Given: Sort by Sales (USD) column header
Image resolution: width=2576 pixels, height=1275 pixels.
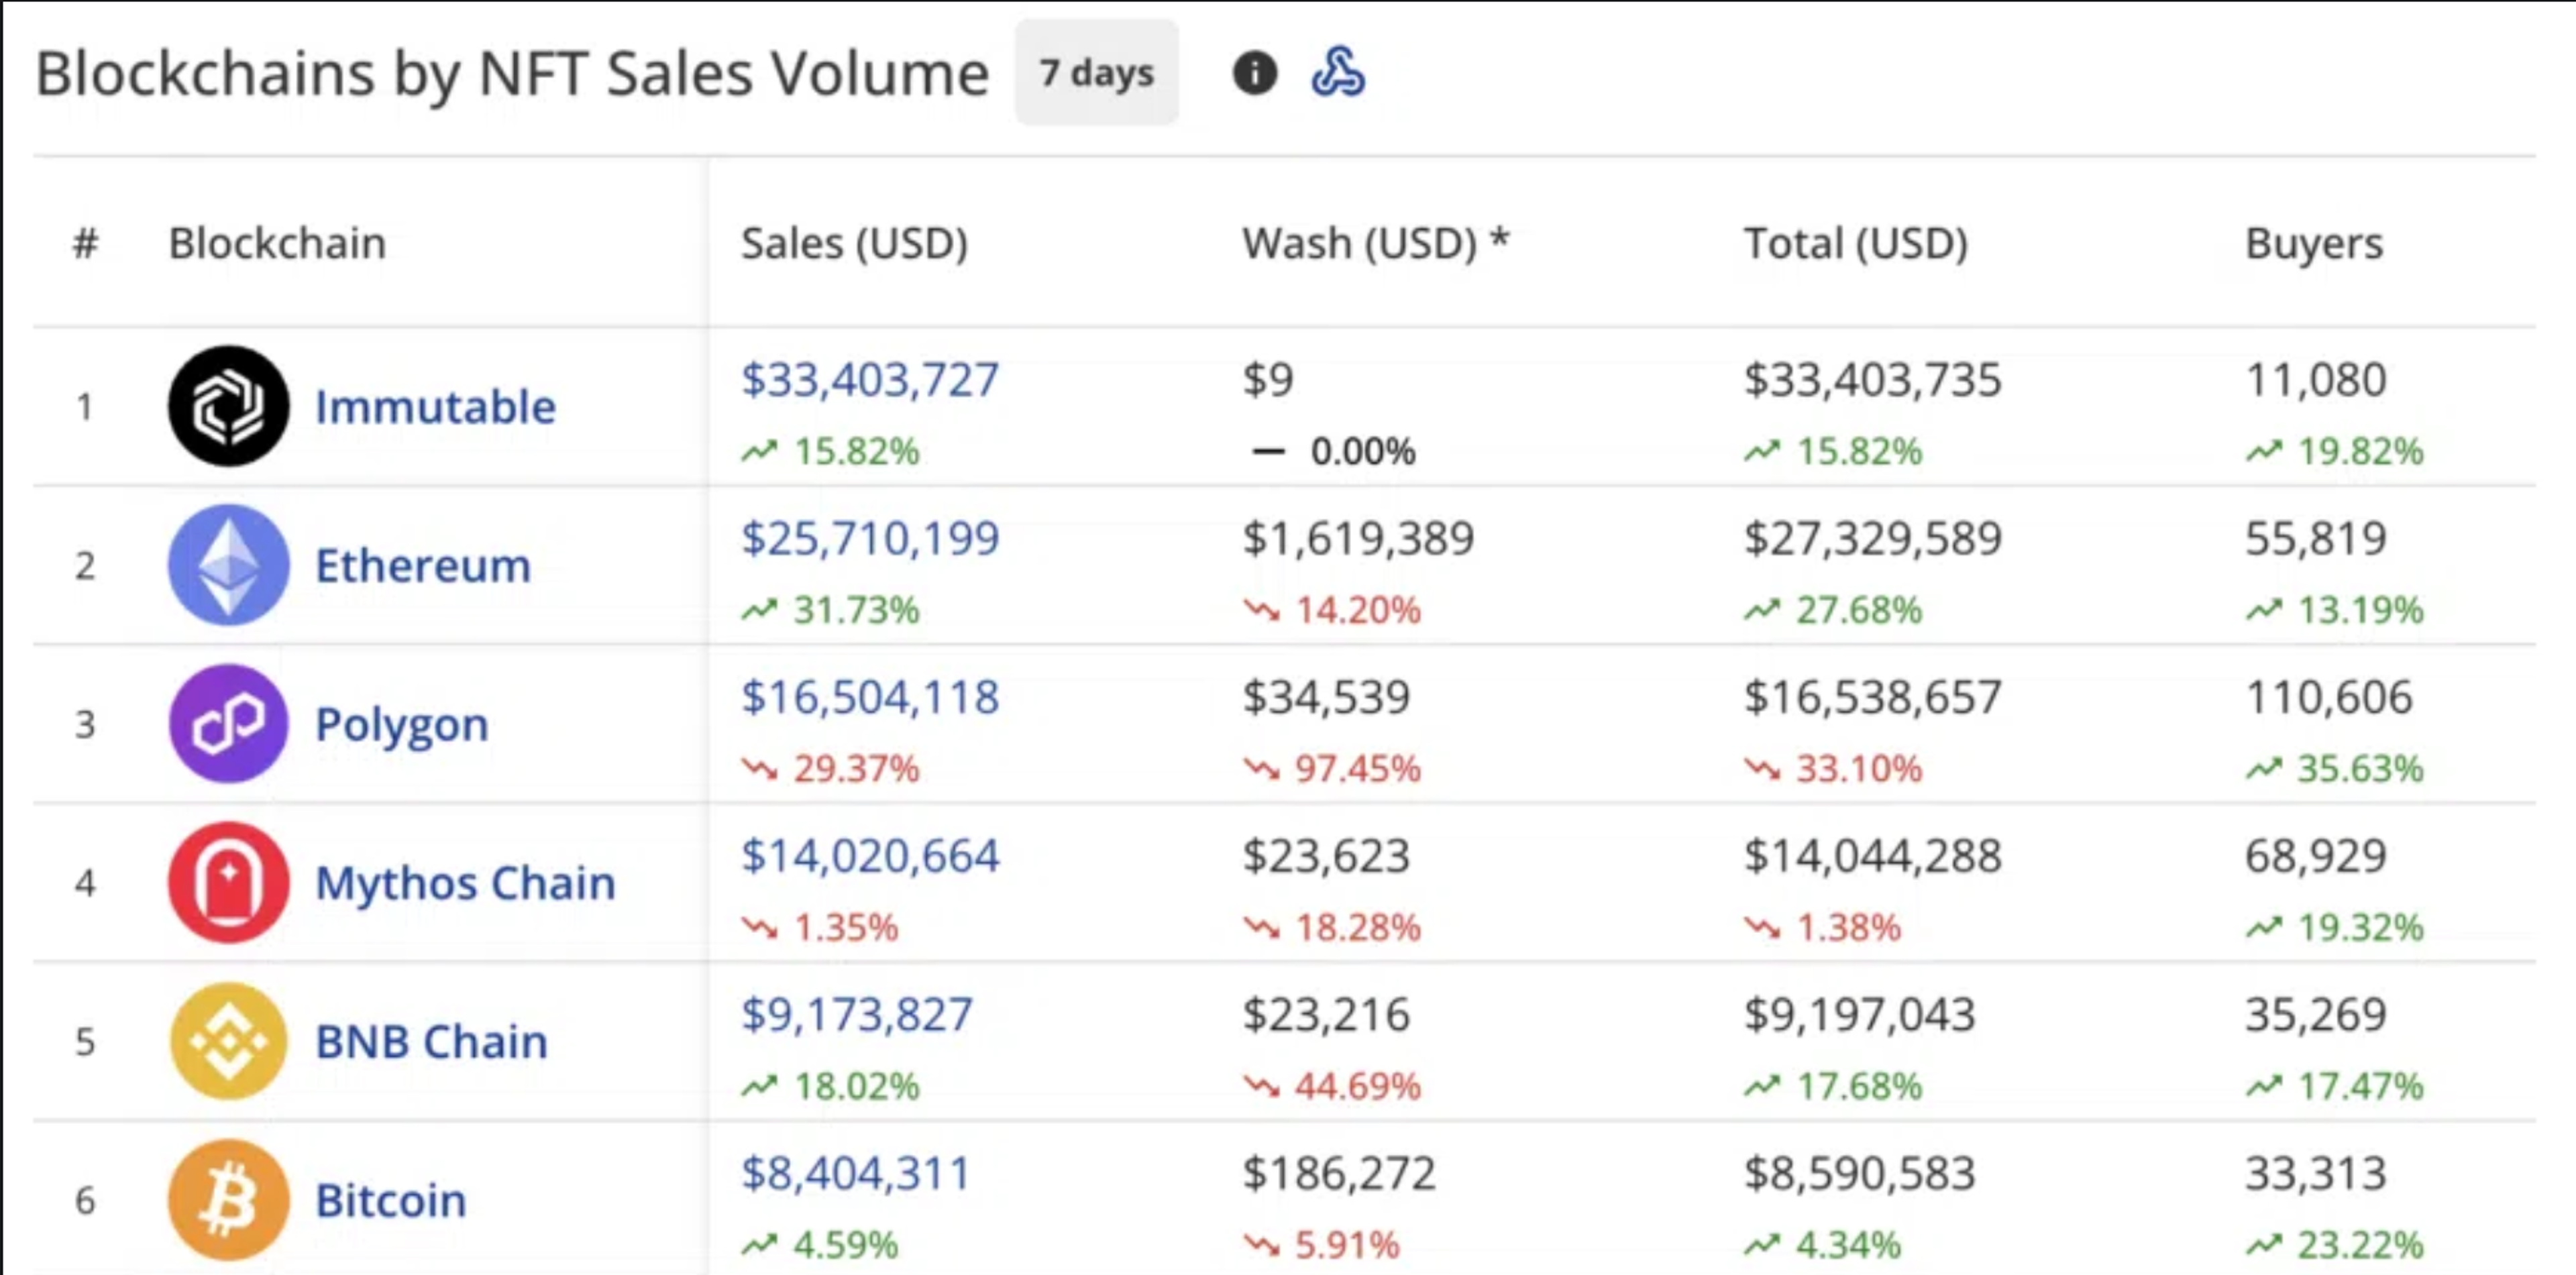Looking at the screenshot, I should pyautogui.click(x=854, y=243).
